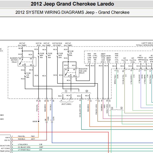The width and height of the screenshot is (153, 153).
Task: Click the '2WD' label at left edge
Action: pos(2,119)
